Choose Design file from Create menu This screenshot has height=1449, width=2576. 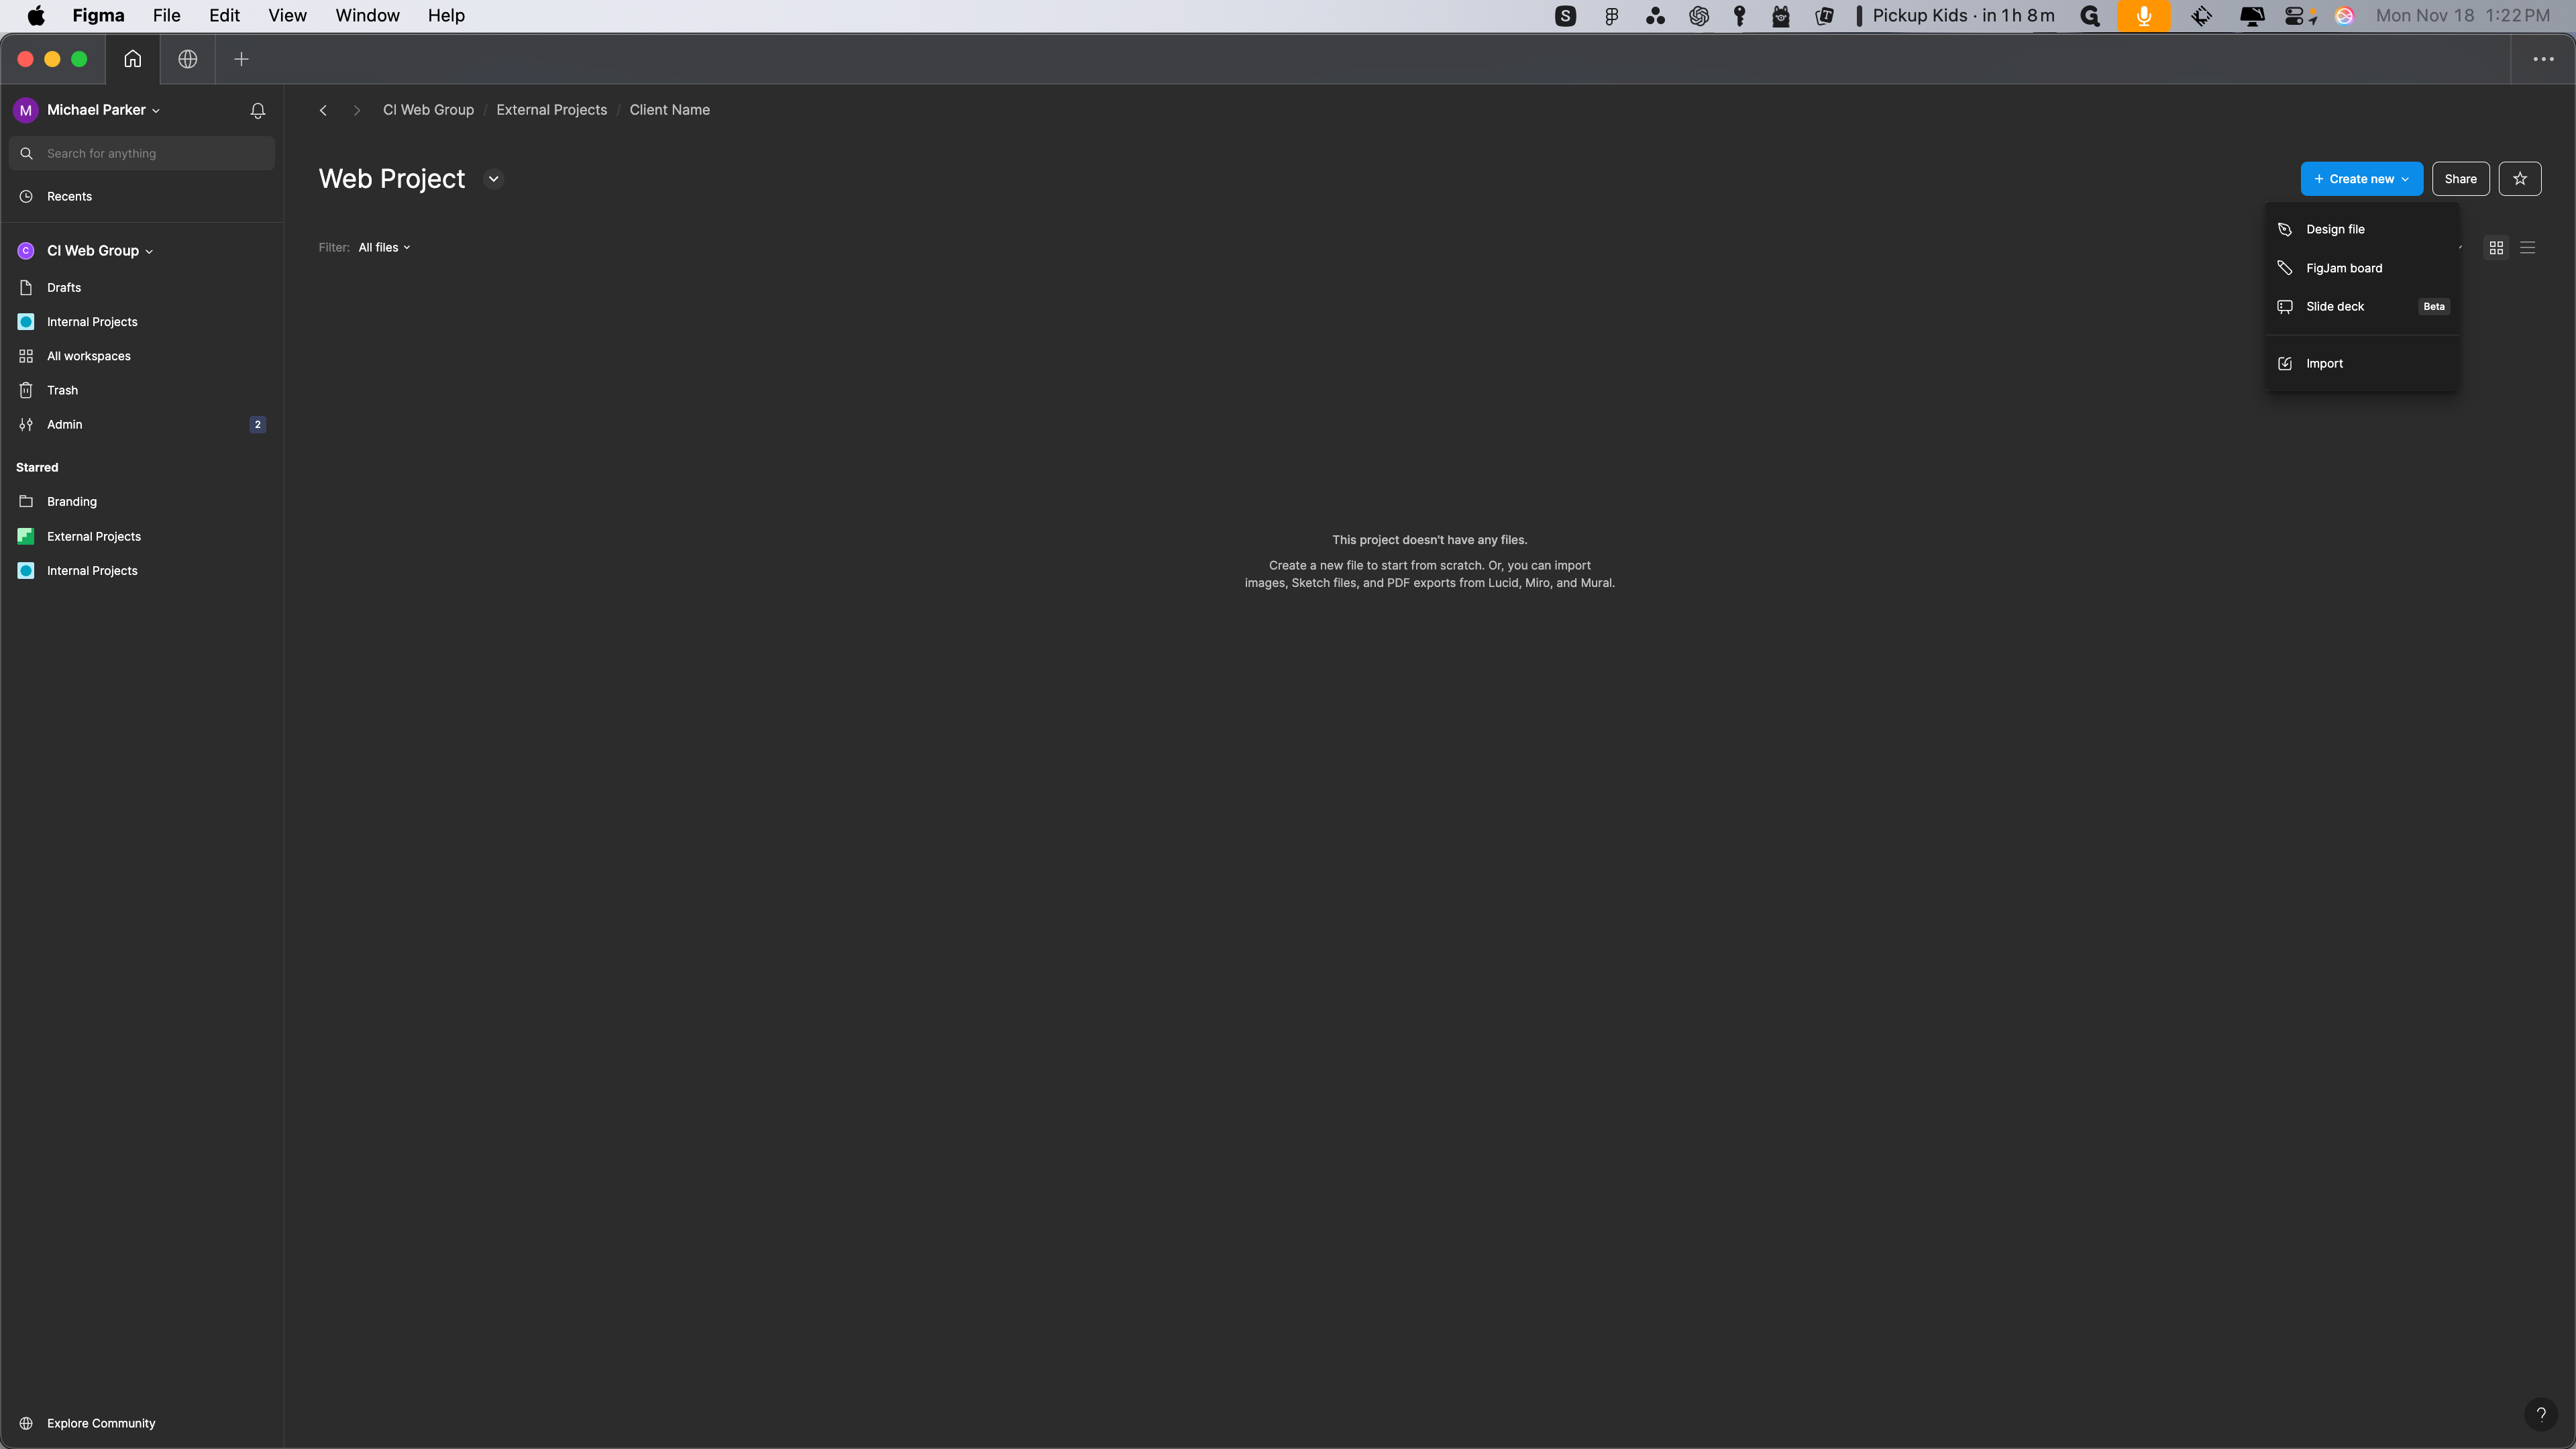2335,229
